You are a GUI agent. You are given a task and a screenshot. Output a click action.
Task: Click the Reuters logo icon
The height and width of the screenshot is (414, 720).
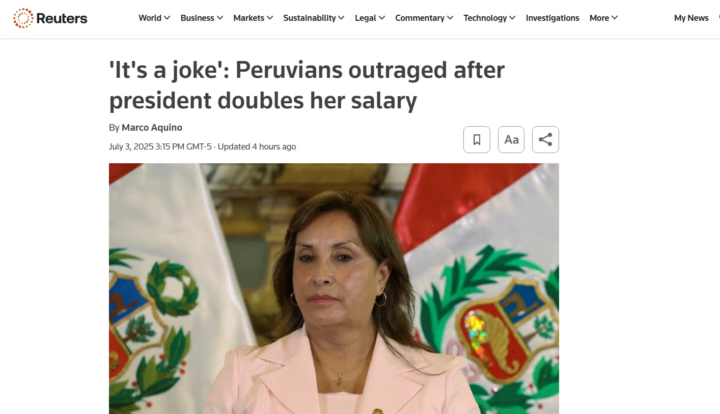click(23, 18)
